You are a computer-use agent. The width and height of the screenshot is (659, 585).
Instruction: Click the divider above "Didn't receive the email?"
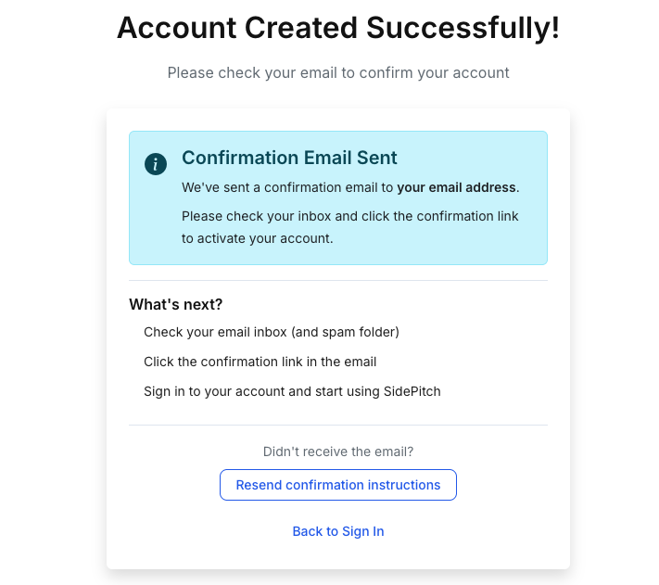(x=338, y=426)
